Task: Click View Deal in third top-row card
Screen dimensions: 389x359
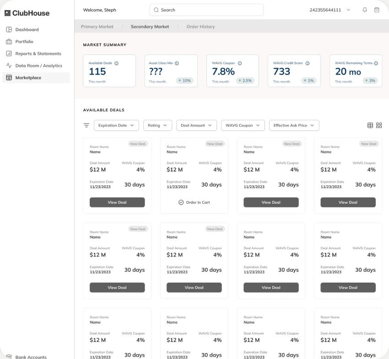Action: pos(271,202)
